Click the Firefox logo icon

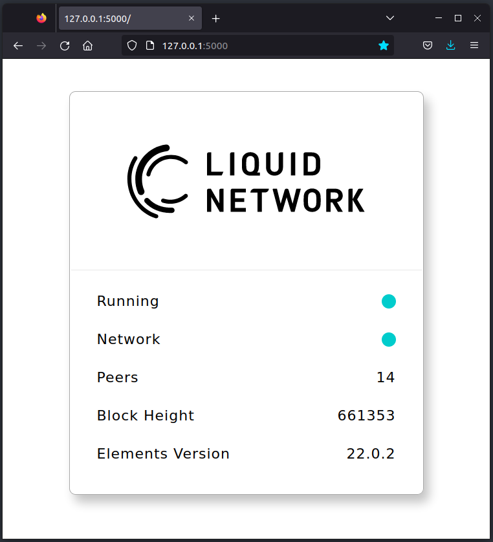(x=41, y=18)
